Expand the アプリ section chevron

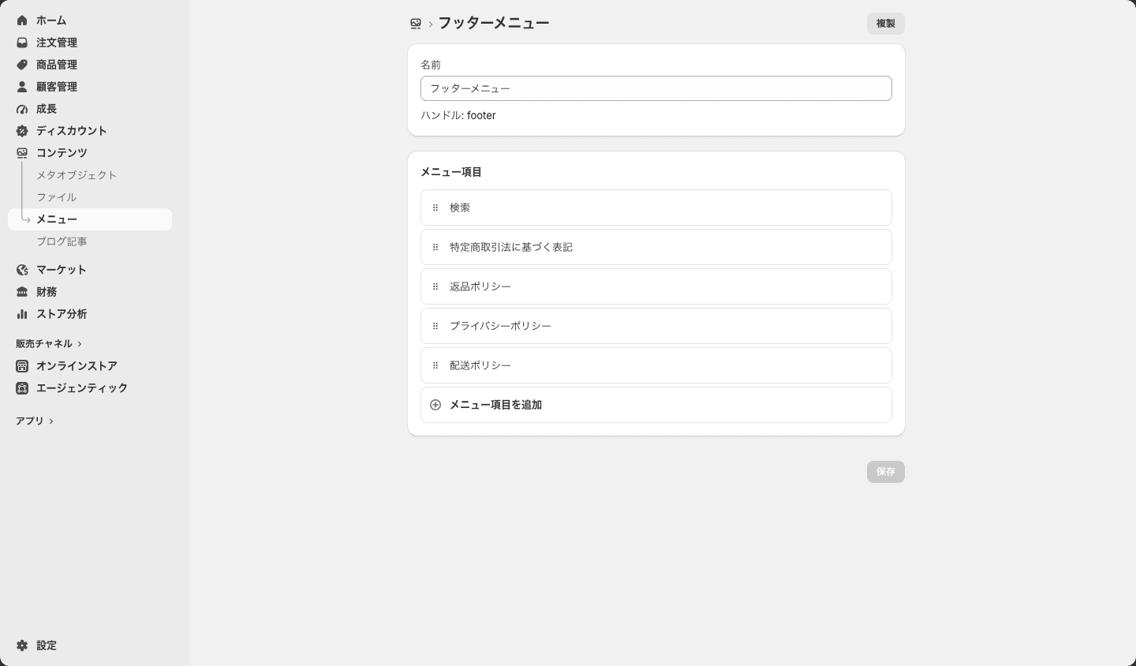coord(51,421)
